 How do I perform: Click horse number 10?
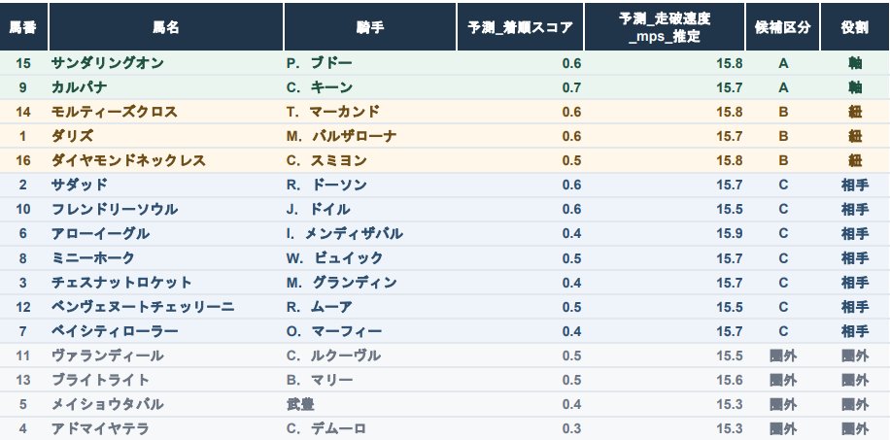click(23, 210)
